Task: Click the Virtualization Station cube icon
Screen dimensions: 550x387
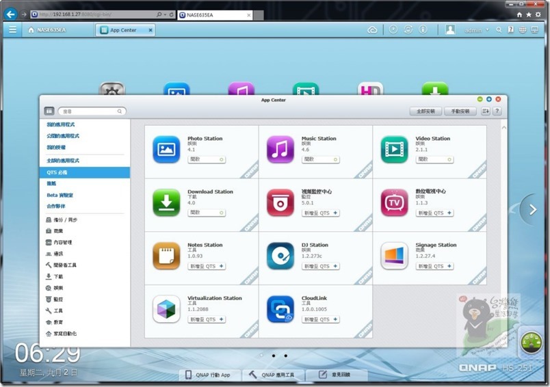Action: [167, 309]
